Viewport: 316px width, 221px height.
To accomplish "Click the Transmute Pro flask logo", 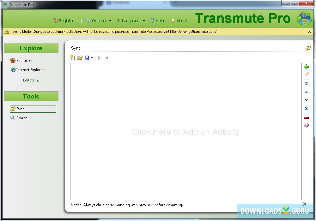I will 305,19.
